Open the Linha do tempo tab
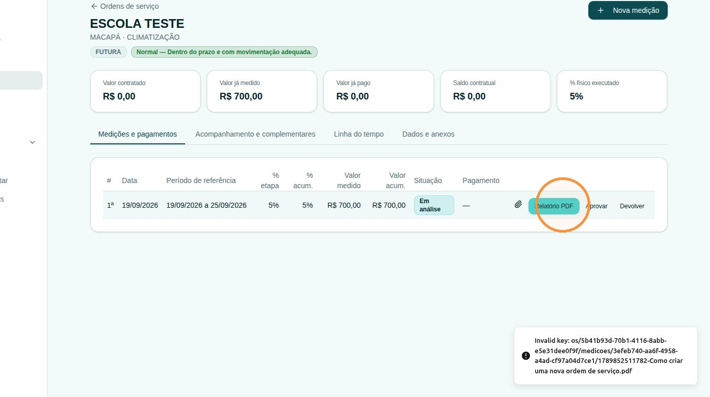 [x=359, y=134]
